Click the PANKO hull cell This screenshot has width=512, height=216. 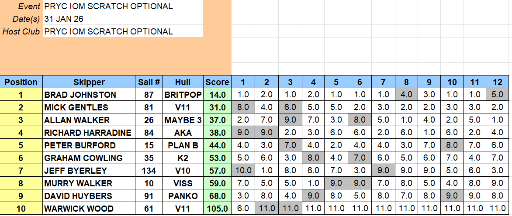point(183,196)
